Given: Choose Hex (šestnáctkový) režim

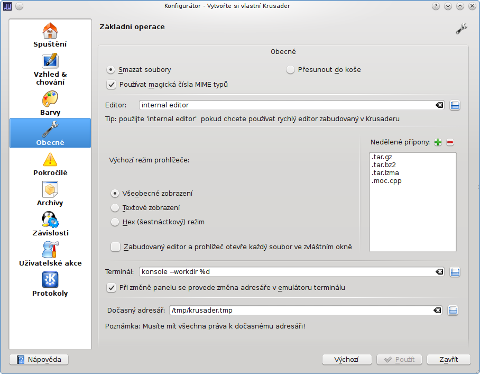Looking at the screenshot, I should (x=158, y=222).
